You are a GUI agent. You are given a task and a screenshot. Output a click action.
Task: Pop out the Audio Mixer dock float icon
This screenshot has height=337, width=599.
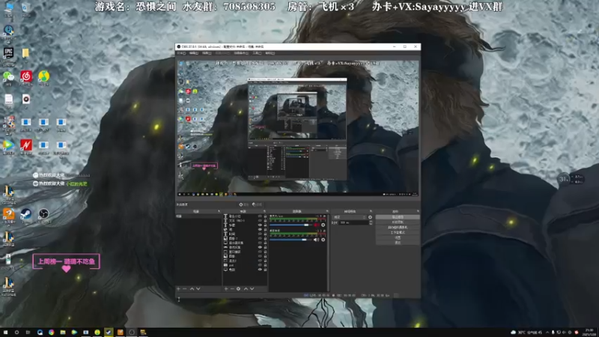pos(327,211)
